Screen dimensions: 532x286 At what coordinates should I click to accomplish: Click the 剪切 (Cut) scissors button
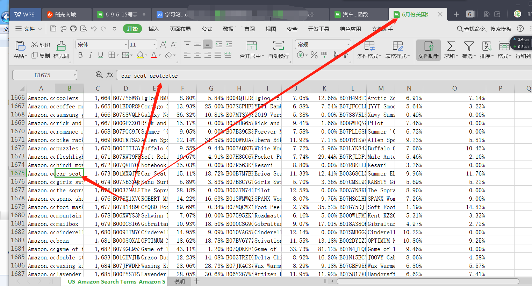[x=41, y=45]
